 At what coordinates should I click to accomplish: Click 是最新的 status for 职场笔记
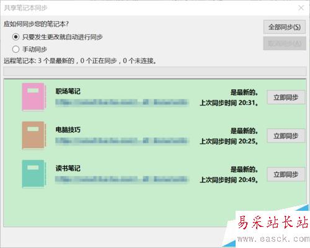(244, 92)
